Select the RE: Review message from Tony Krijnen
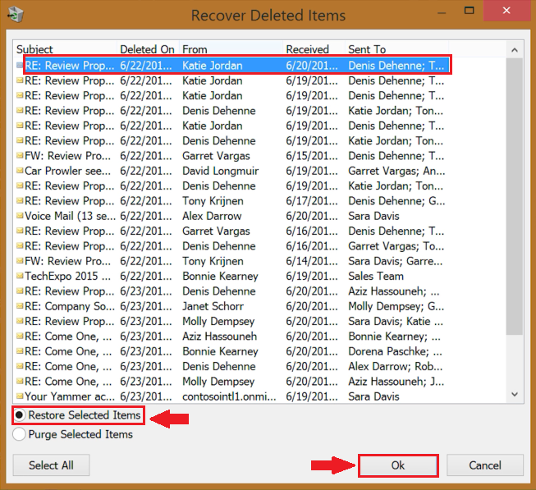 pos(231,201)
